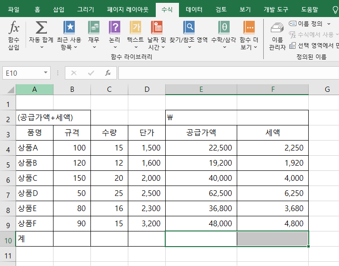This screenshot has width=339, height=266.
Task: Click the formula bar cancel X icon
Action: (x=74, y=73)
